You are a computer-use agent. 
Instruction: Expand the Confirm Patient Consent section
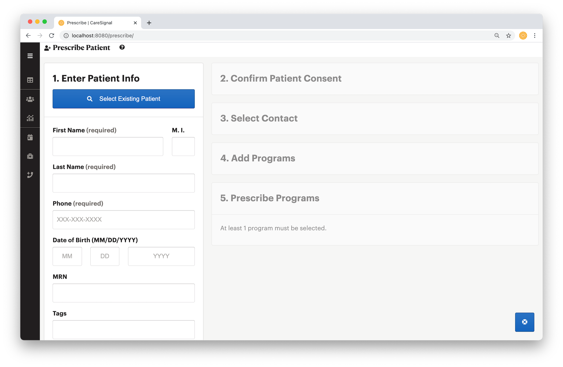point(375,79)
